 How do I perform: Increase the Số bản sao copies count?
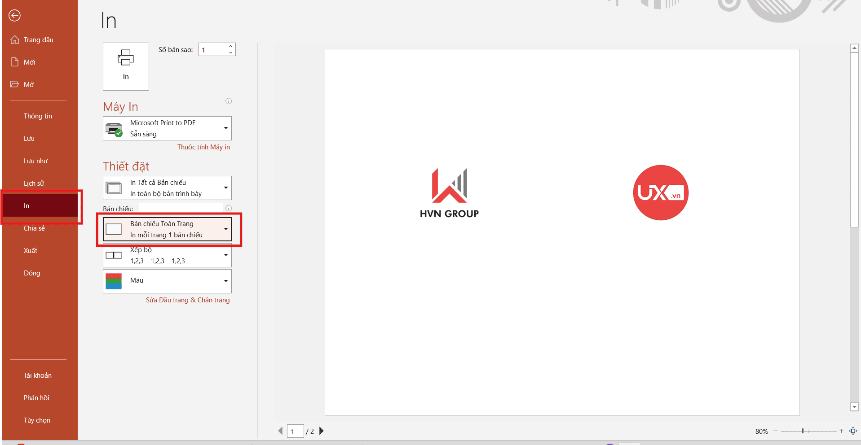point(230,46)
